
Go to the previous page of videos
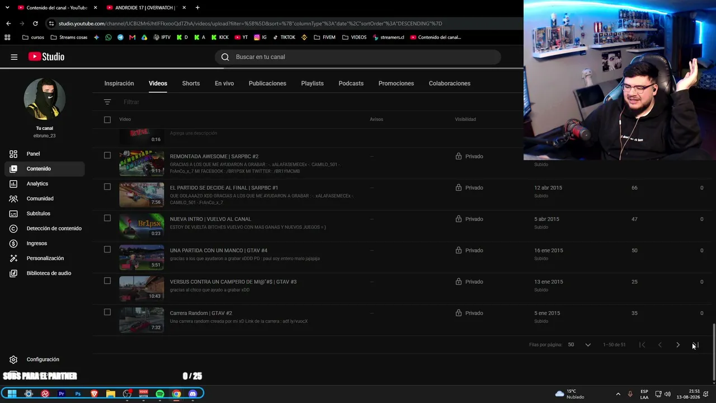tap(660, 345)
